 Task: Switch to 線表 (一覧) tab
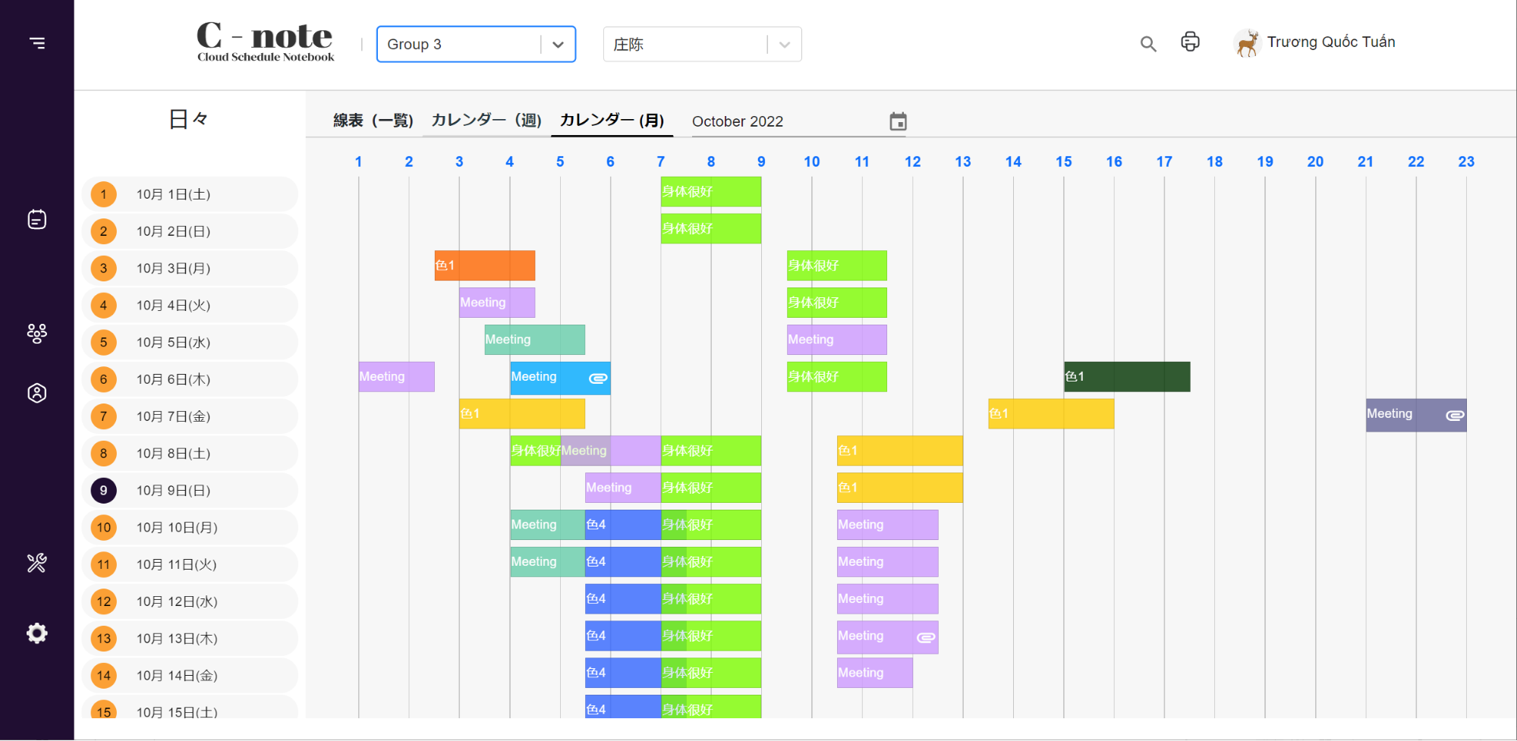tap(373, 121)
